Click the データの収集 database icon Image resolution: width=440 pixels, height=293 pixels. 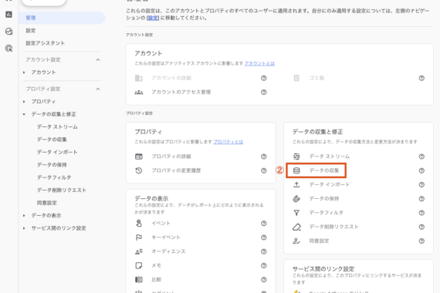coord(296,170)
